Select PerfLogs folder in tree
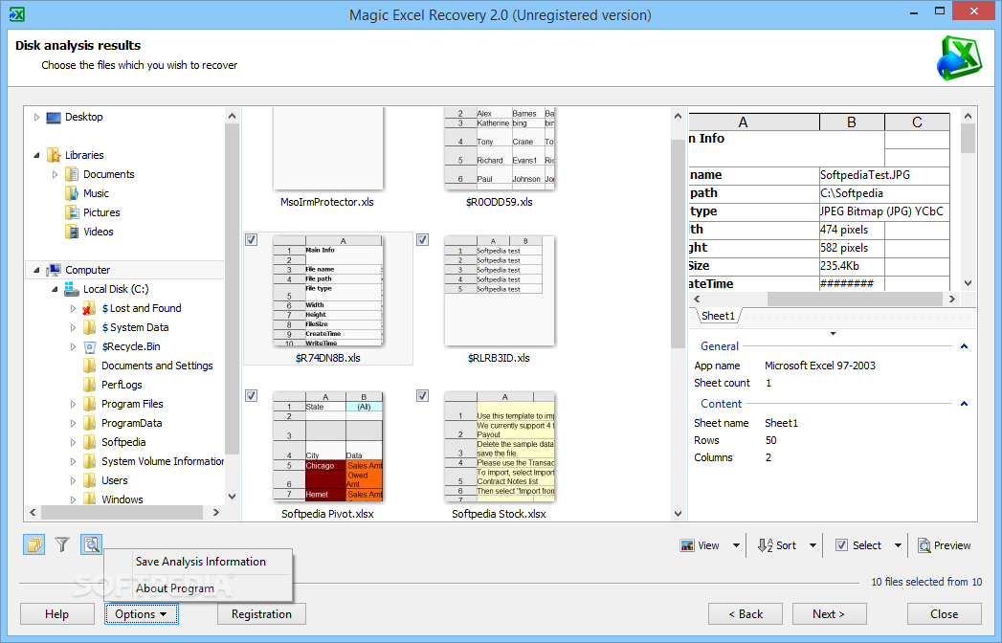The height and width of the screenshot is (643, 1002). [x=122, y=385]
